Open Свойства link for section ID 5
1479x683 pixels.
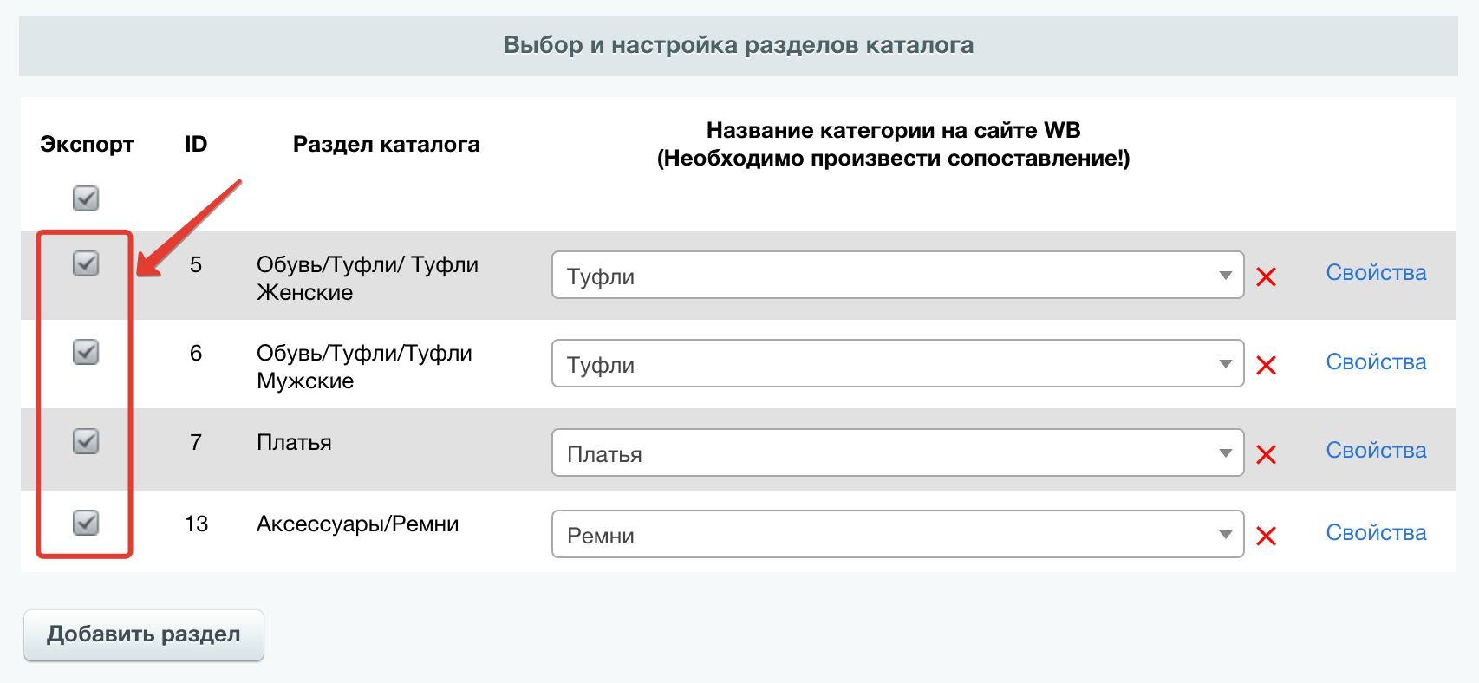1376,273
